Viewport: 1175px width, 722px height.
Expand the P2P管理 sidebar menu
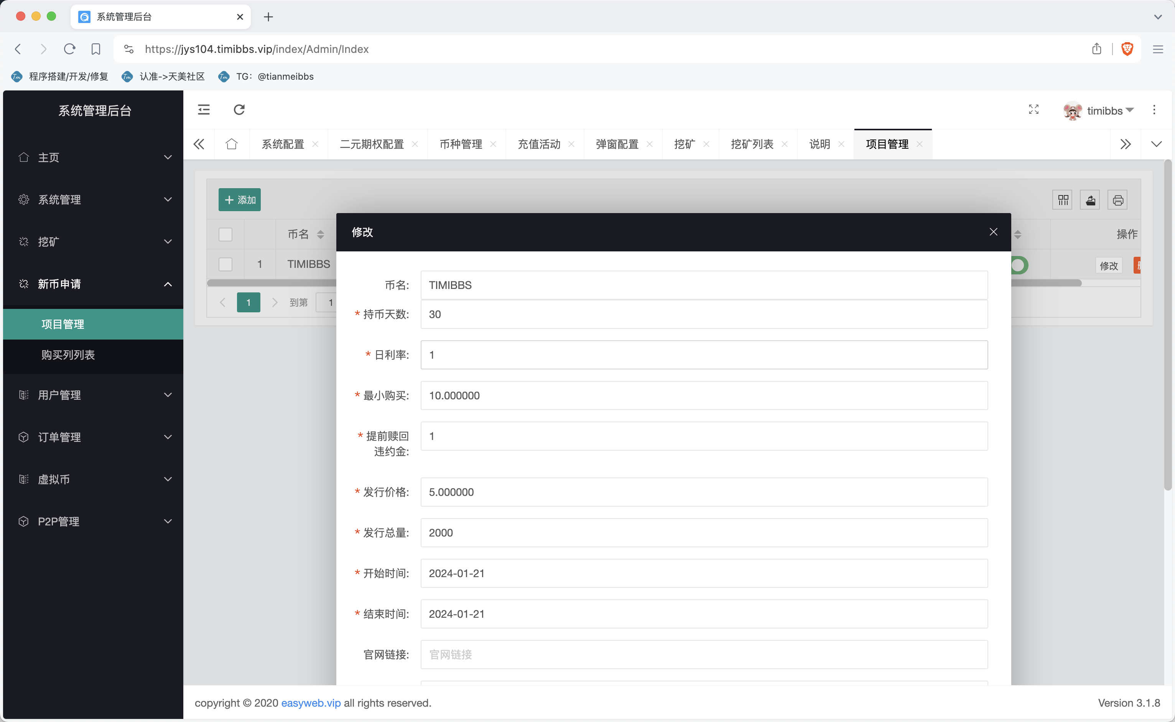(93, 521)
